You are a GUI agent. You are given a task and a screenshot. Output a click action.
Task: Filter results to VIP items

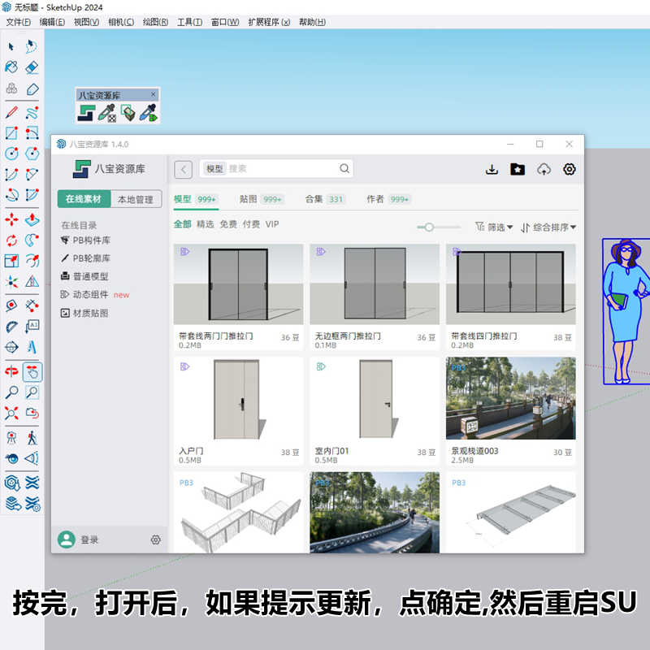click(x=272, y=224)
